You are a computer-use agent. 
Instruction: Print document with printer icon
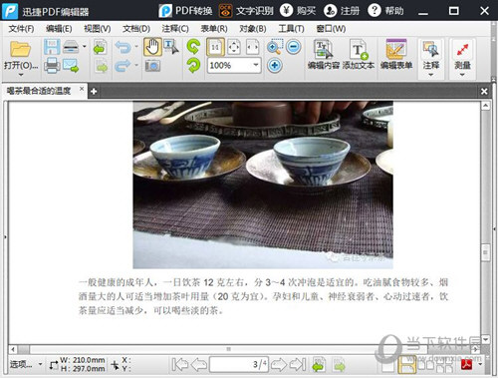(52, 65)
